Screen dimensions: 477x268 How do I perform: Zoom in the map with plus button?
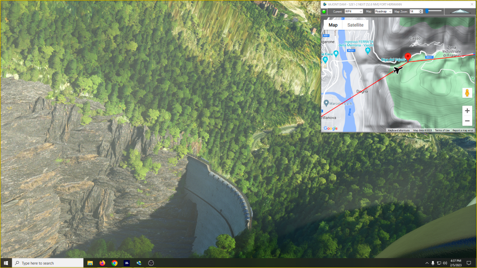pyautogui.click(x=467, y=111)
